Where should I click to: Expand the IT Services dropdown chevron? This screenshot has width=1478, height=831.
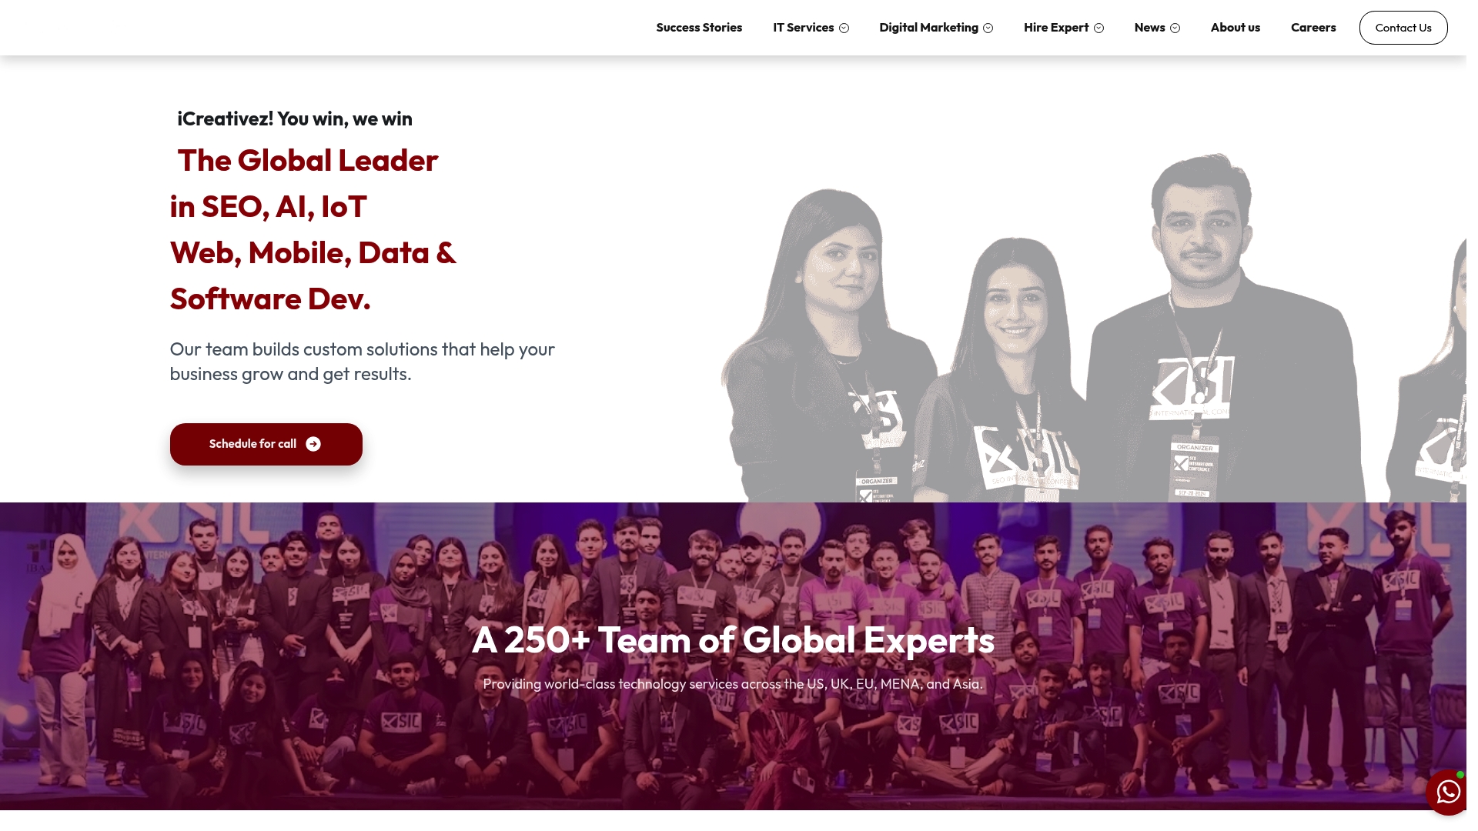[x=844, y=28]
